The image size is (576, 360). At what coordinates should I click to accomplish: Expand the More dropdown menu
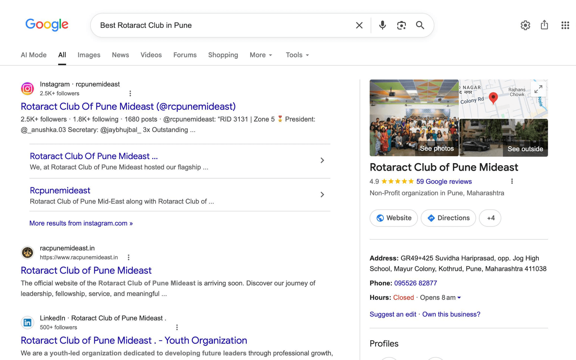pyautogui.click(x=261, y=55)
